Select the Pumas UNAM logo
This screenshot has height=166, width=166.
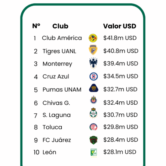(93, 88)
